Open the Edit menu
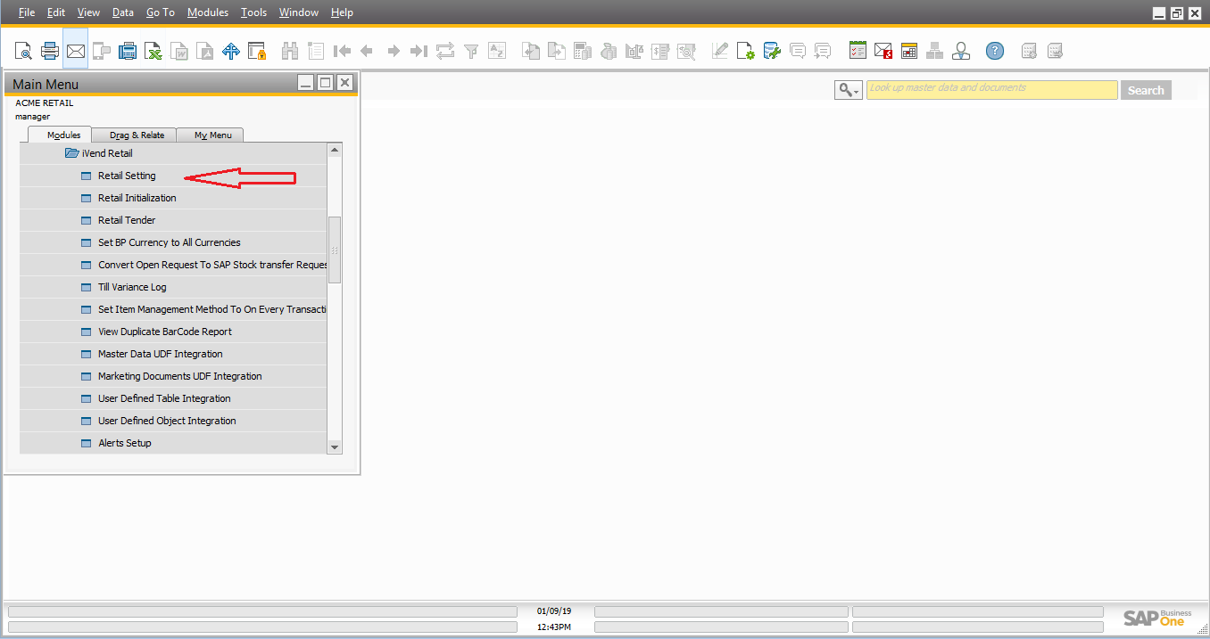 click(56, 12)
